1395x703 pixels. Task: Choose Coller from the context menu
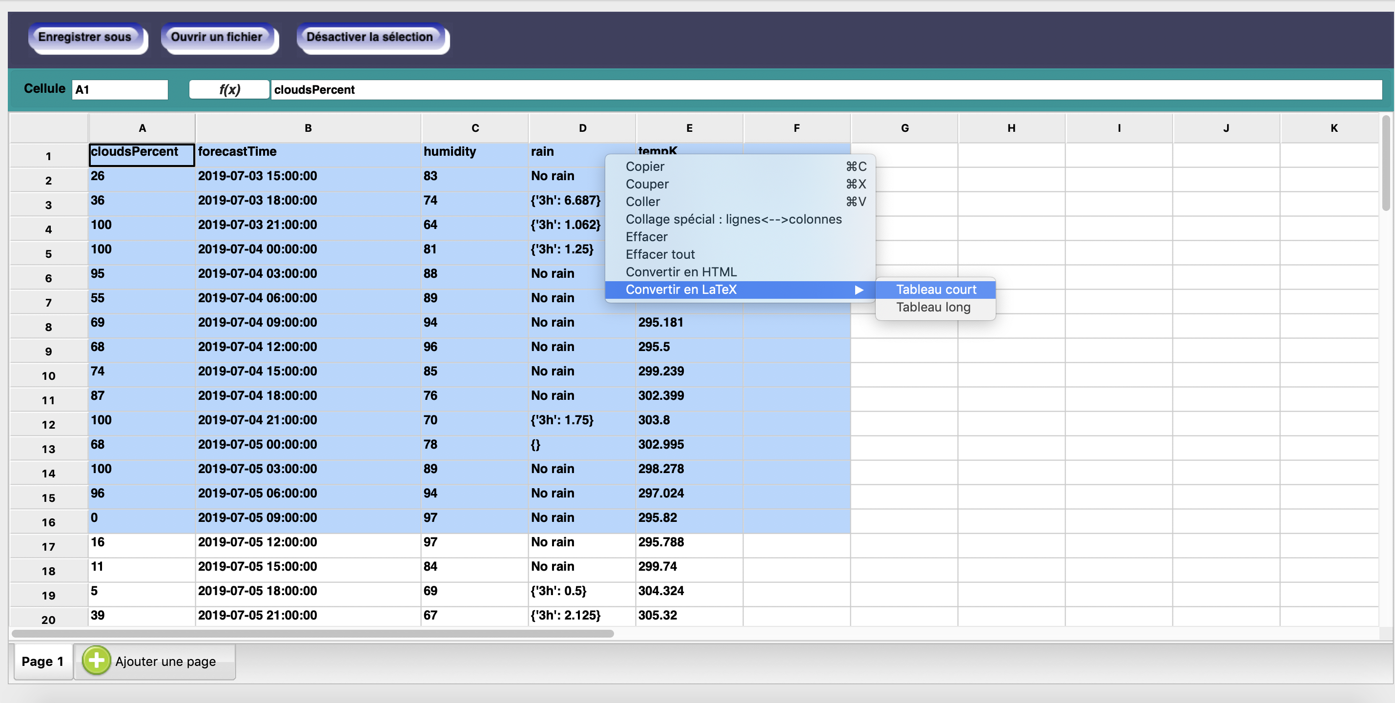tap(740, 202)
